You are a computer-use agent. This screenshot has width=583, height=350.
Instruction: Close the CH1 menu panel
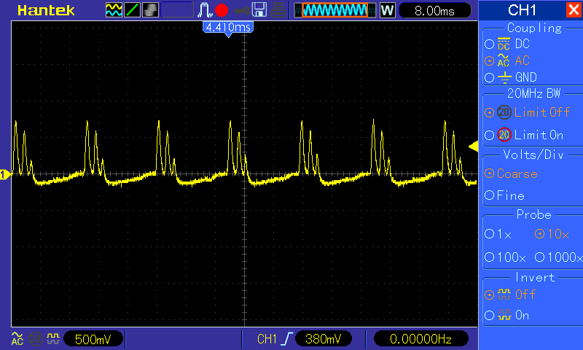[x=574, y=9]
